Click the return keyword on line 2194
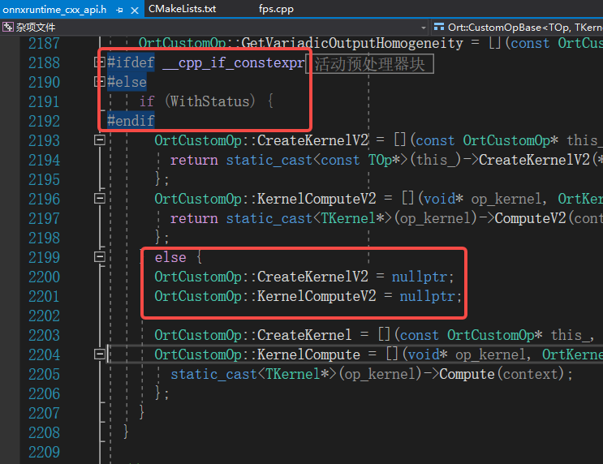 194,160
